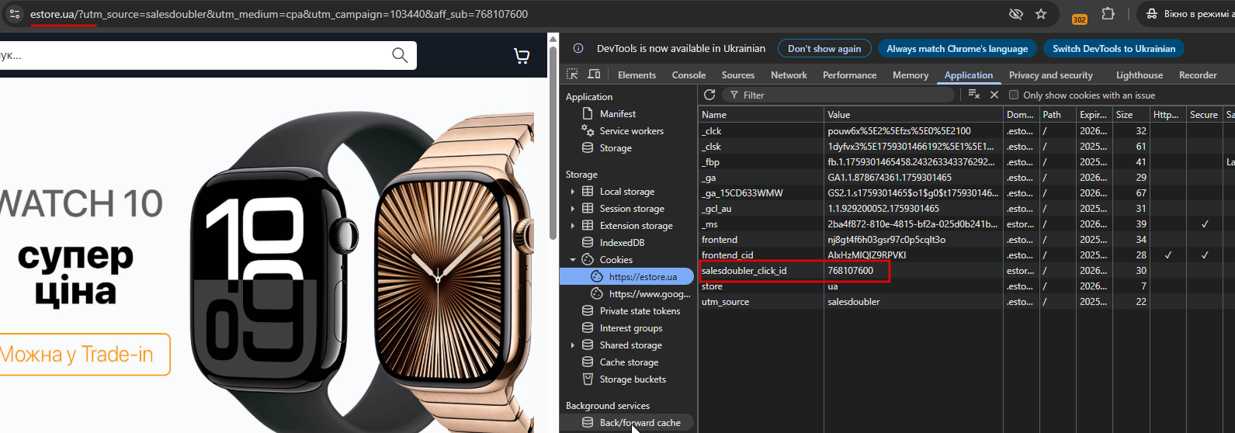Clear all cookies with the list-clear icon
This screenshot has width=1235, height=433.
(974, 95)
